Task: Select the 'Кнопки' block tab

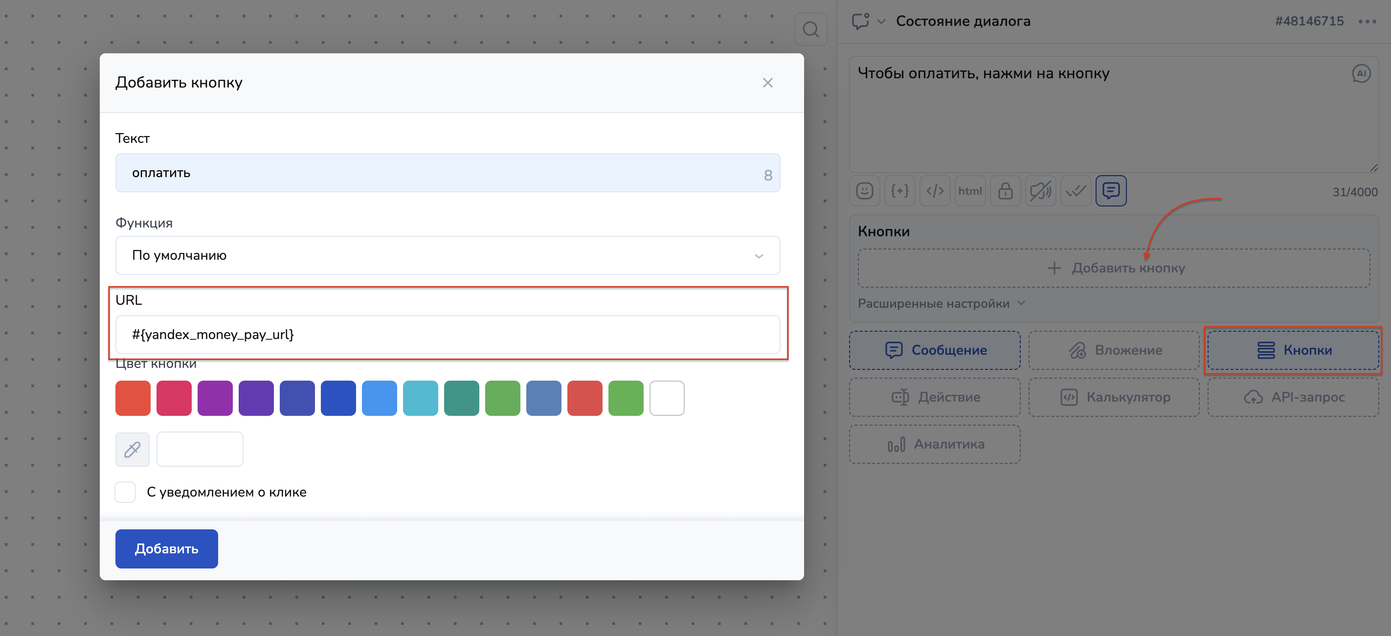Action: coord(1293,350)
